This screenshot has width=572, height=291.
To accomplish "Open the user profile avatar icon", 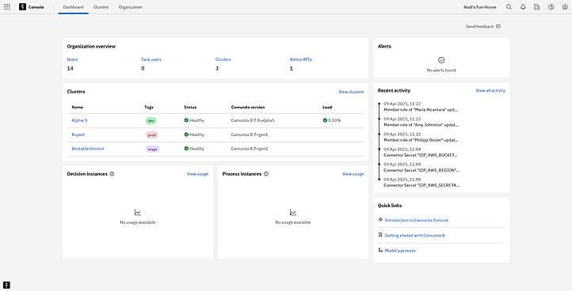I will [x=565, y=7].
